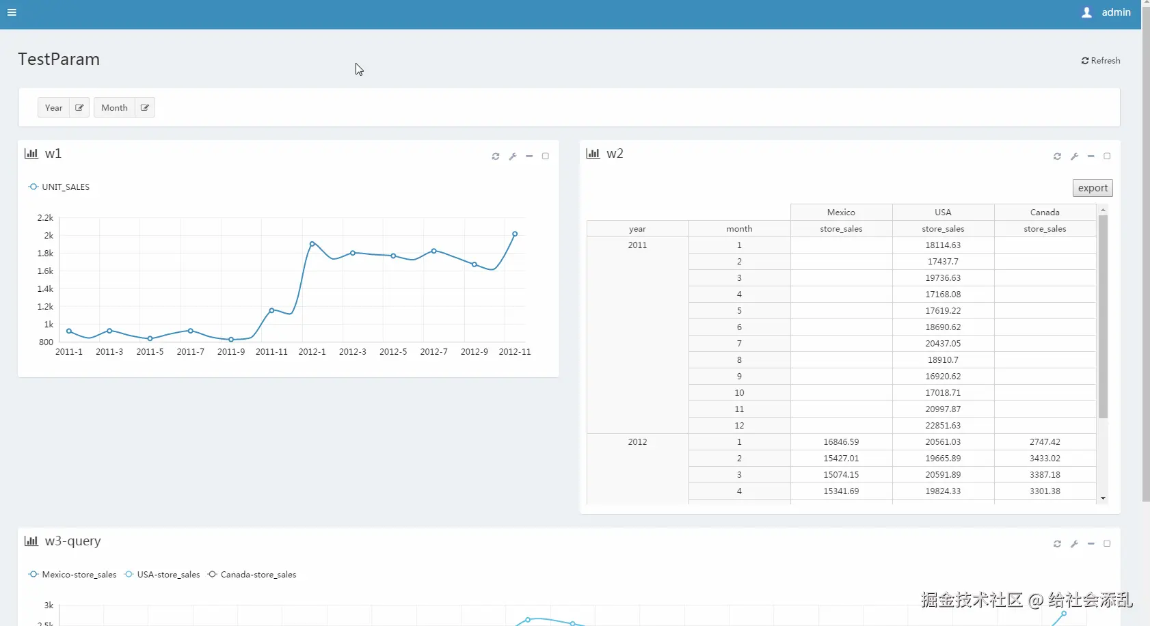This screenshot has height=626, width=1150.
Task: Edit the Year parameter filter
Action: 79,107
